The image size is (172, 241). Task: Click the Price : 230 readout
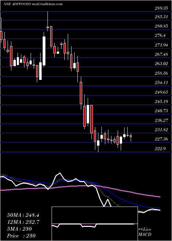coord(21,236)
